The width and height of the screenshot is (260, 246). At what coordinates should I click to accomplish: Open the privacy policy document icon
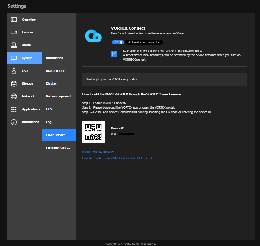point(114,54)
